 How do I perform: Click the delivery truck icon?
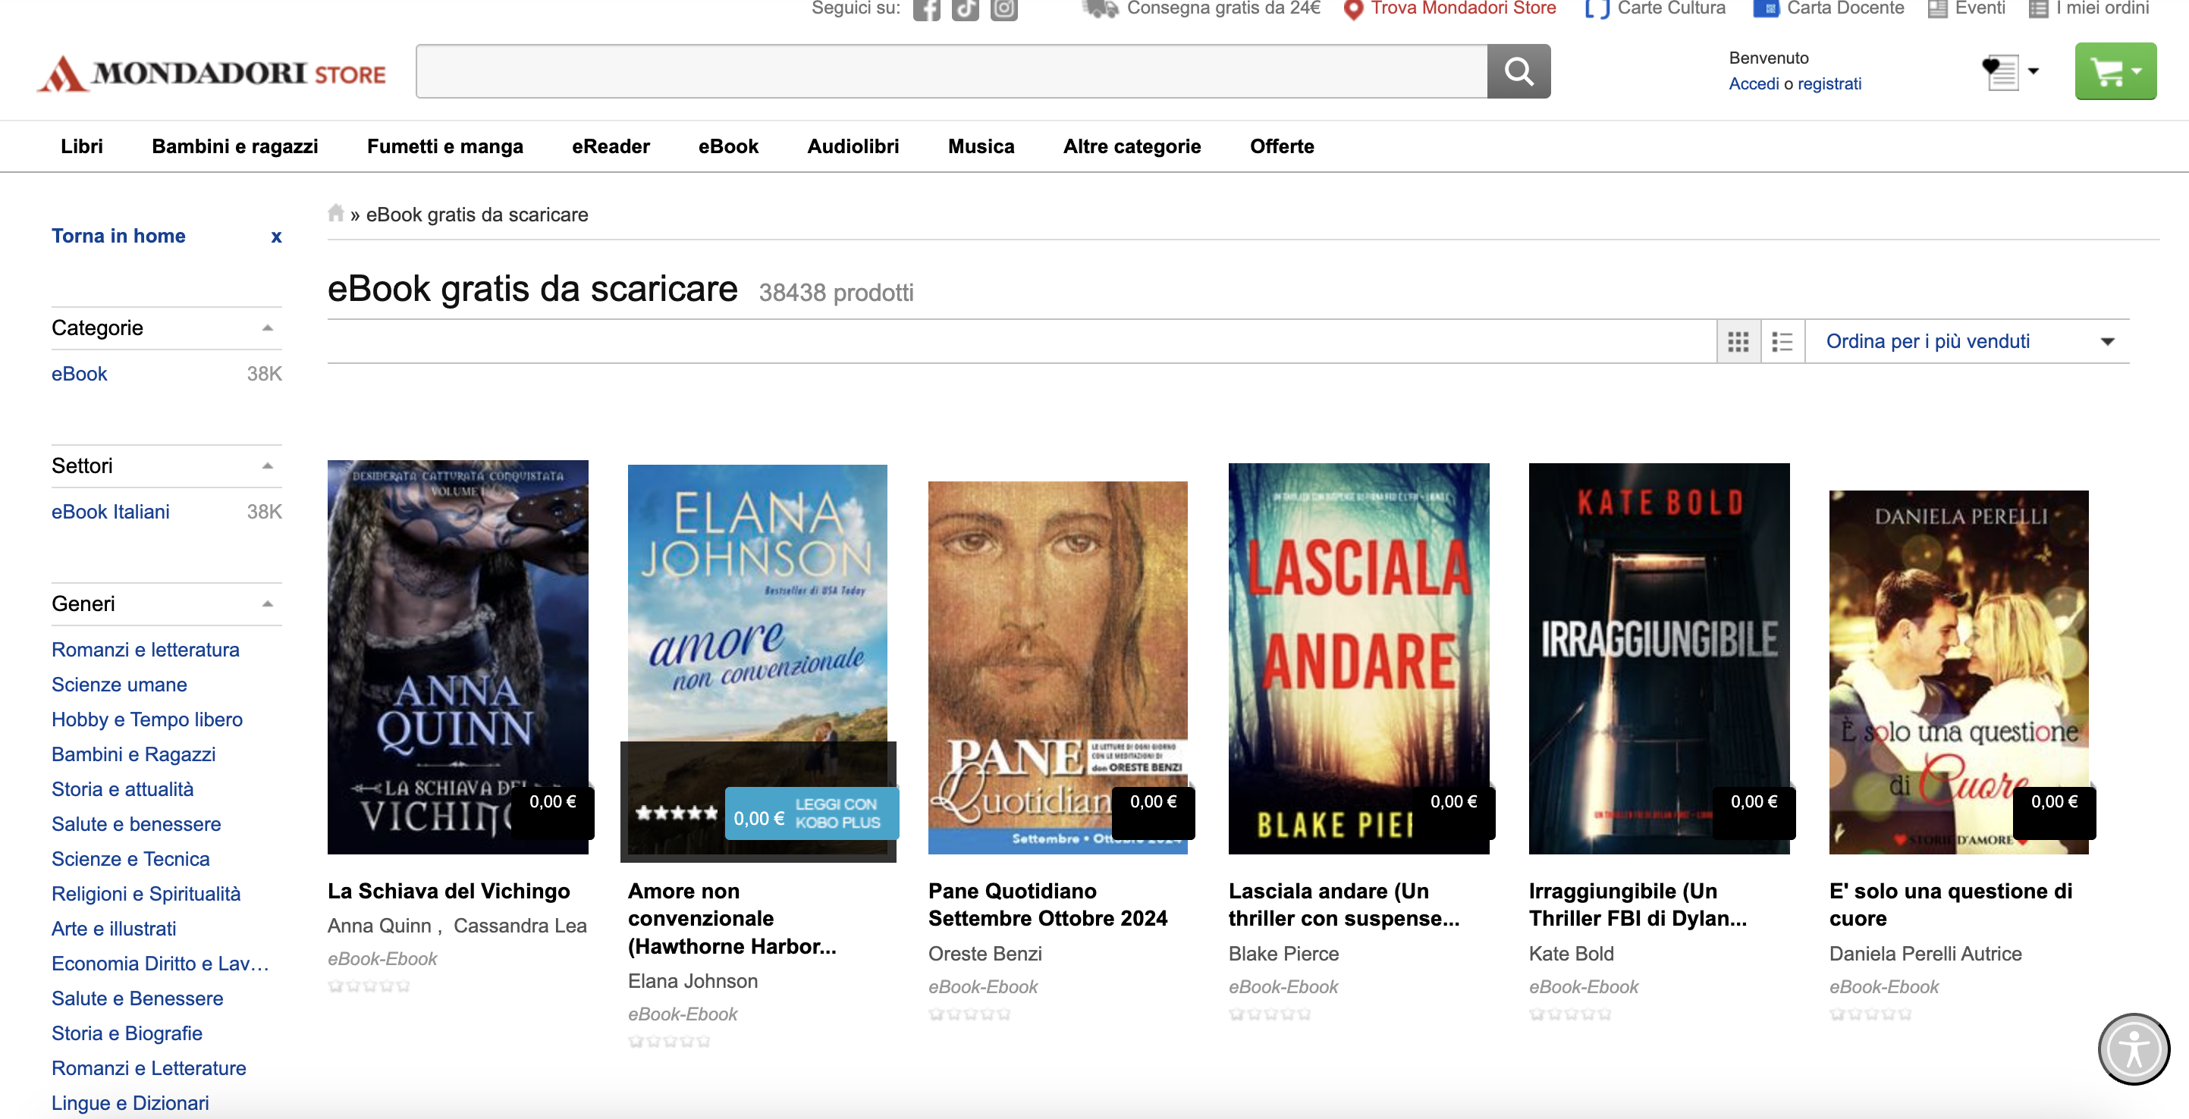click(1101, 8)
